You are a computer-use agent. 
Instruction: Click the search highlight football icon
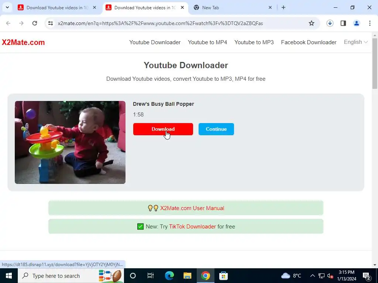[110, 276]
